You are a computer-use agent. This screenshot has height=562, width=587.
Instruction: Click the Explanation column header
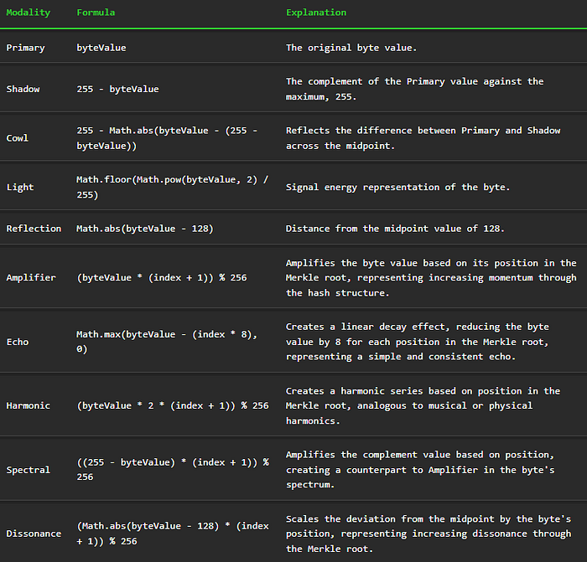[x=316, y=13]
